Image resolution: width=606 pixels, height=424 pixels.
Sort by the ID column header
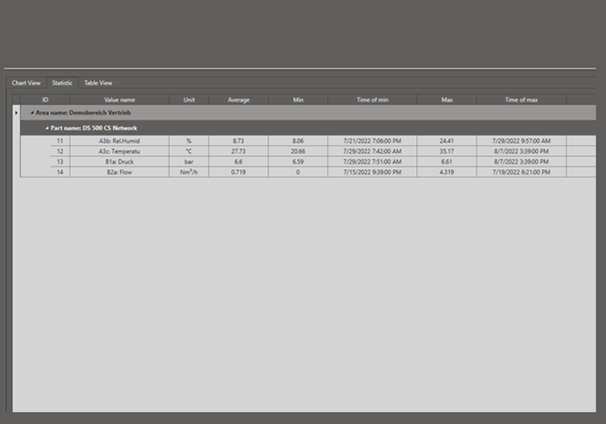click(45, 100)
